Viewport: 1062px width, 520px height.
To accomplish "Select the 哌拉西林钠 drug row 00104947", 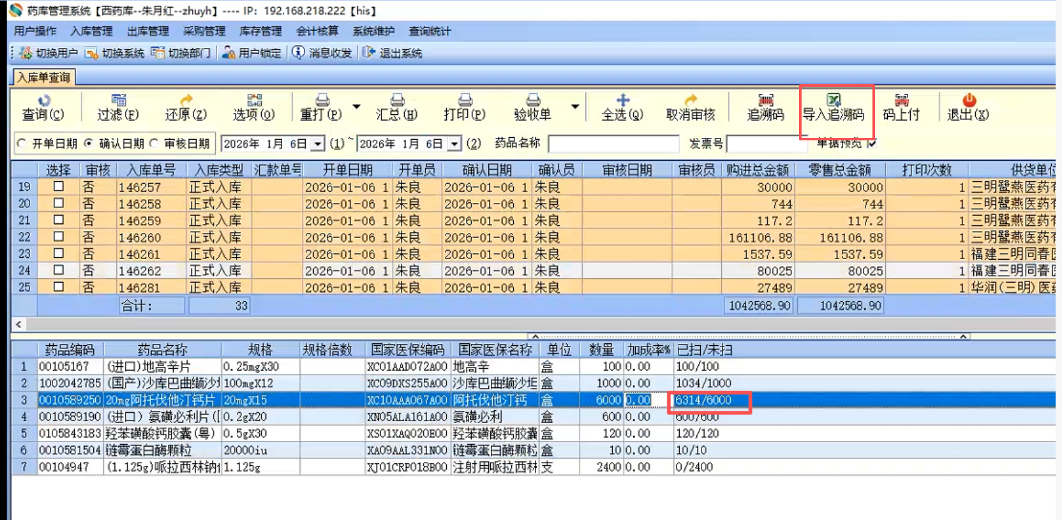I will point(533,467).
